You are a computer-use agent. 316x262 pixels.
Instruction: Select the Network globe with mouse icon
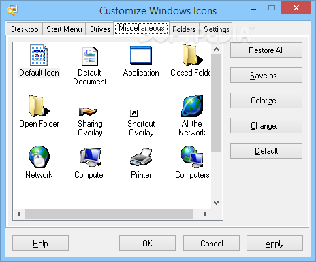click(39, 157)
